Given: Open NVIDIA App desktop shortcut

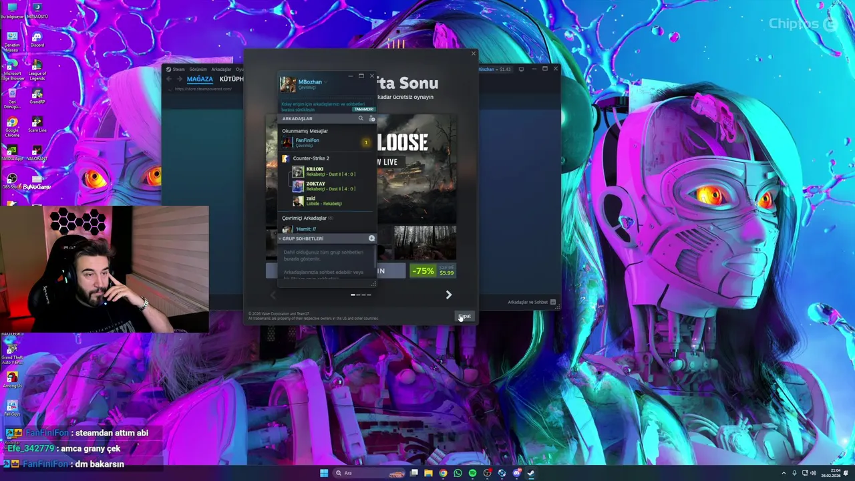Looking at the screenshot, I should (x=11, y=153).
